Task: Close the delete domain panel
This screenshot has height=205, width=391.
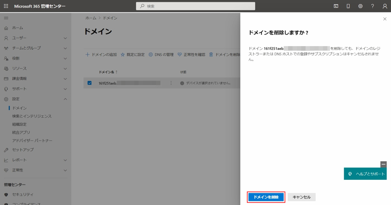Action: [385, 19]
